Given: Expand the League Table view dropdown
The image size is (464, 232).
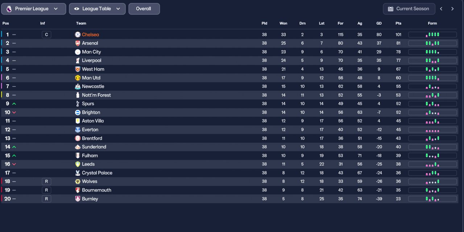Looking at the screenshot, I should tap(97, 9).
